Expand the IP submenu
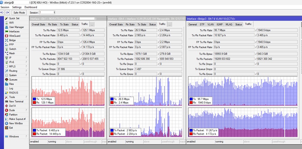The image size is (302, 149). click(x=27, y=58)
